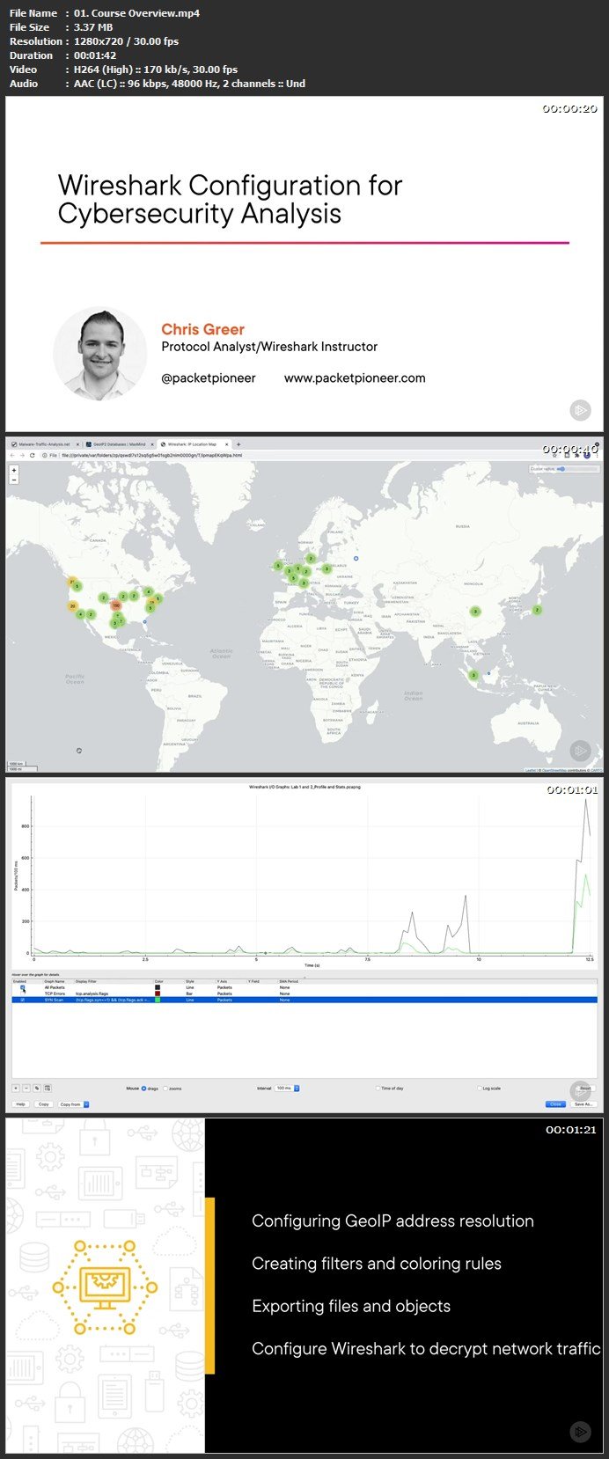Add a new graph with plus button

(16, 1089)
